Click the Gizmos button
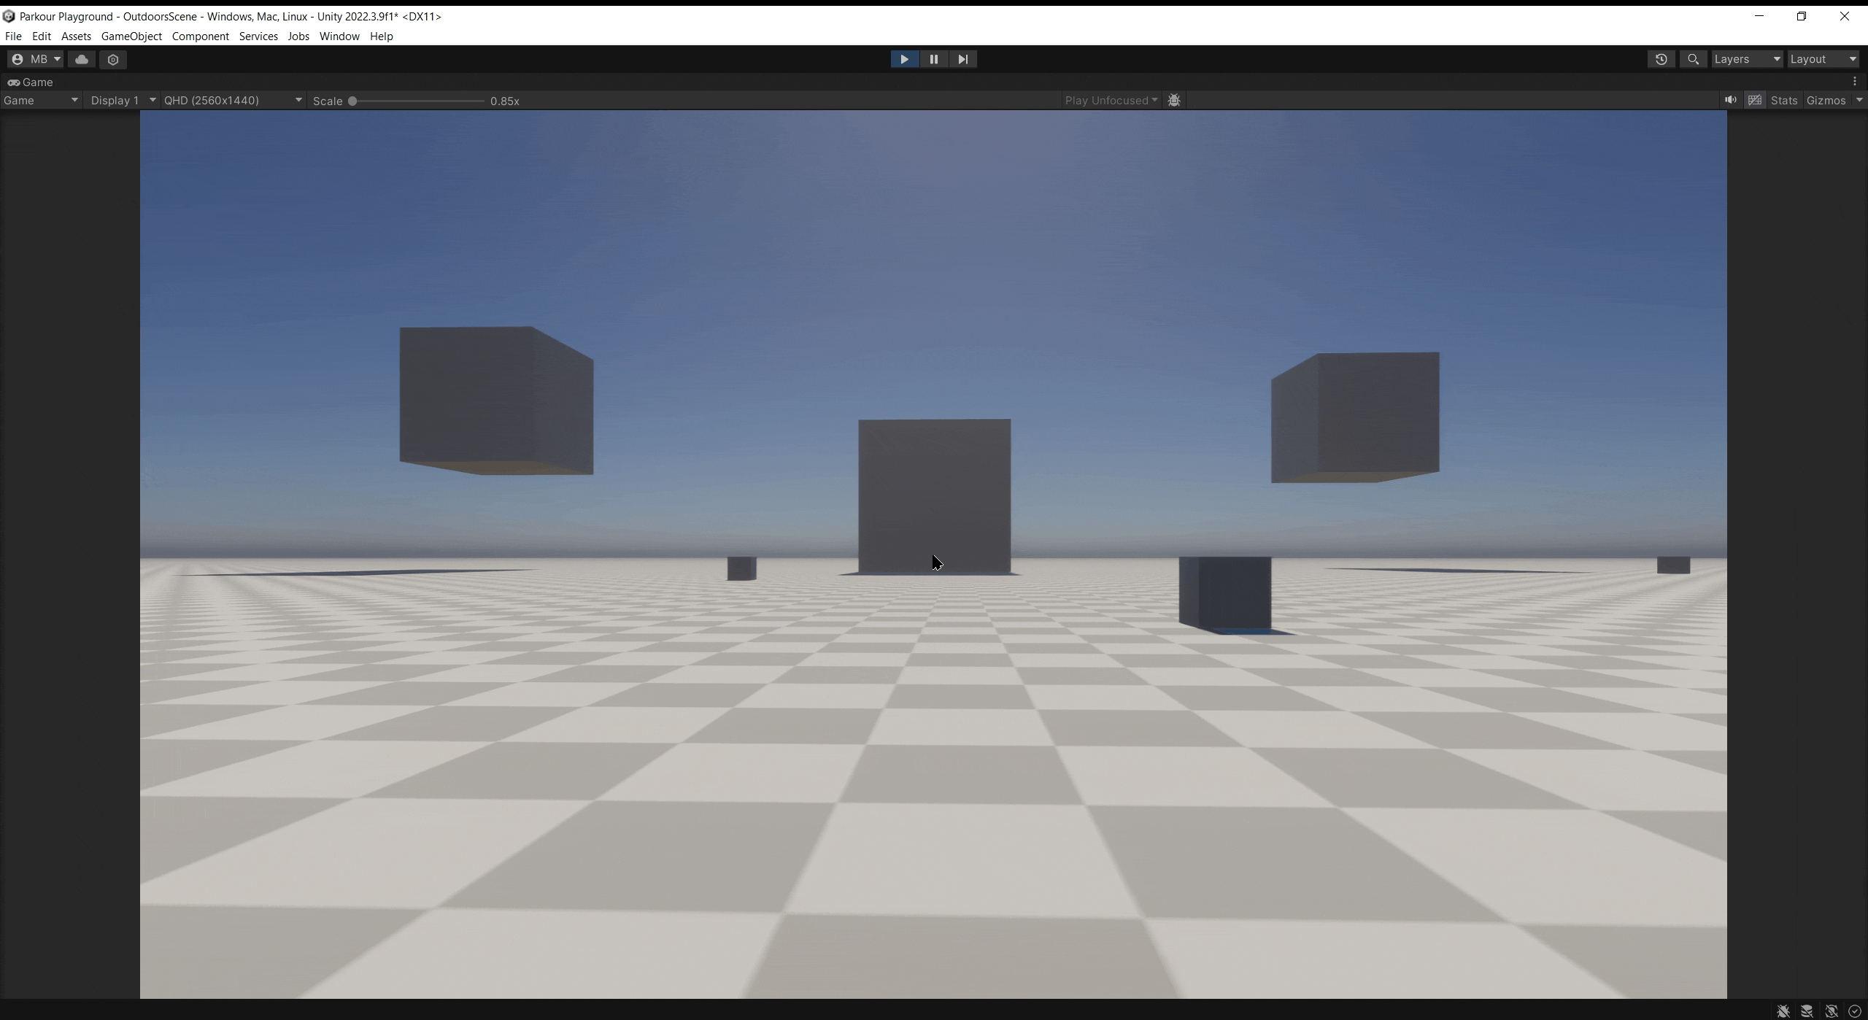The height and width of the screenshot is (1020, 1868). click(1826, 101)
